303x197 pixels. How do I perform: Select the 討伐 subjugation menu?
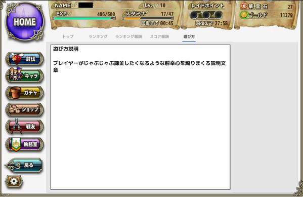tap(25, 59)
